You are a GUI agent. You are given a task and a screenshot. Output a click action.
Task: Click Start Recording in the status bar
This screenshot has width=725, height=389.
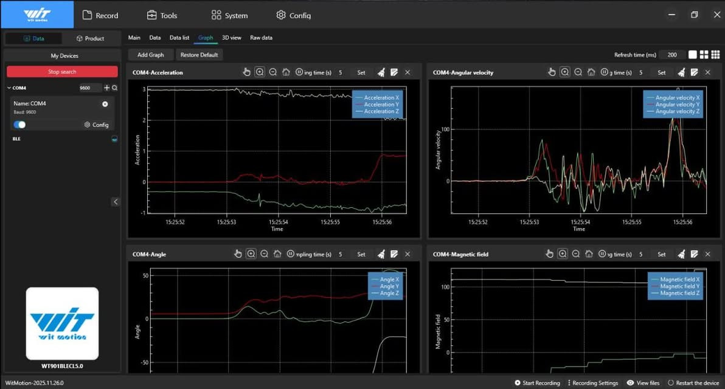tap(537, 383)
